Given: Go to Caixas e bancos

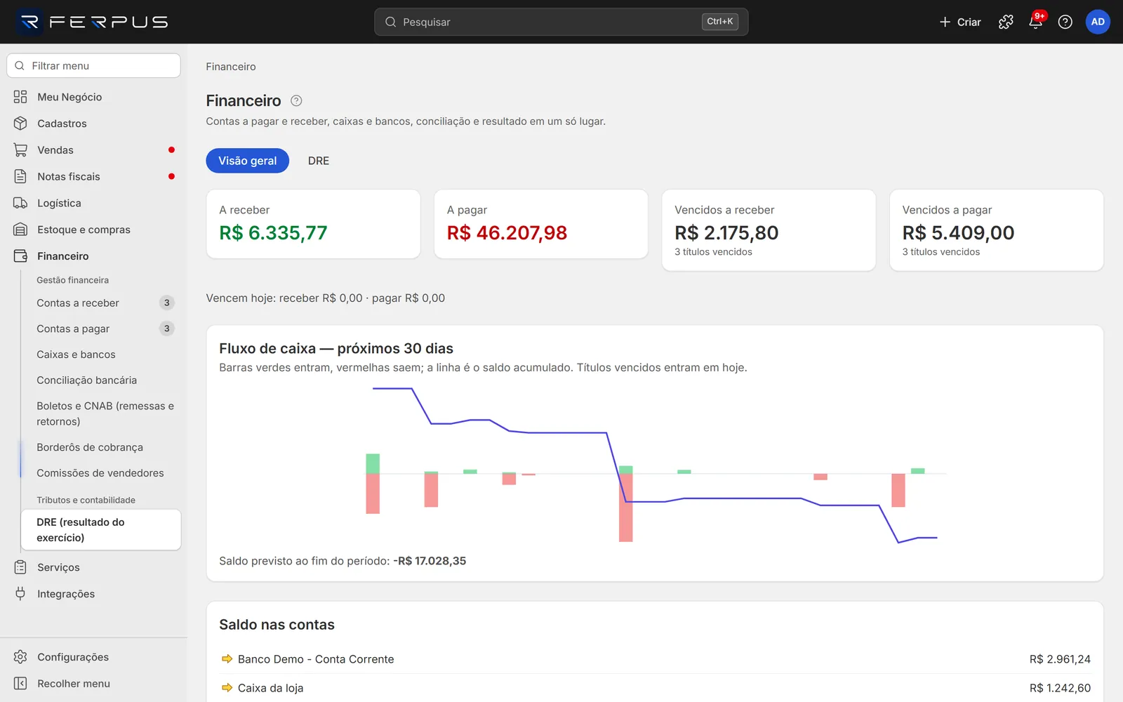Looking at the screenshot, I should (102, 355).
